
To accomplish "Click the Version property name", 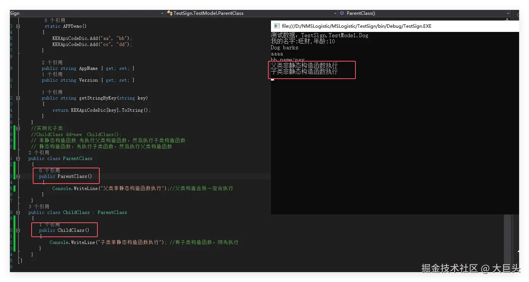I will [88, 80].
